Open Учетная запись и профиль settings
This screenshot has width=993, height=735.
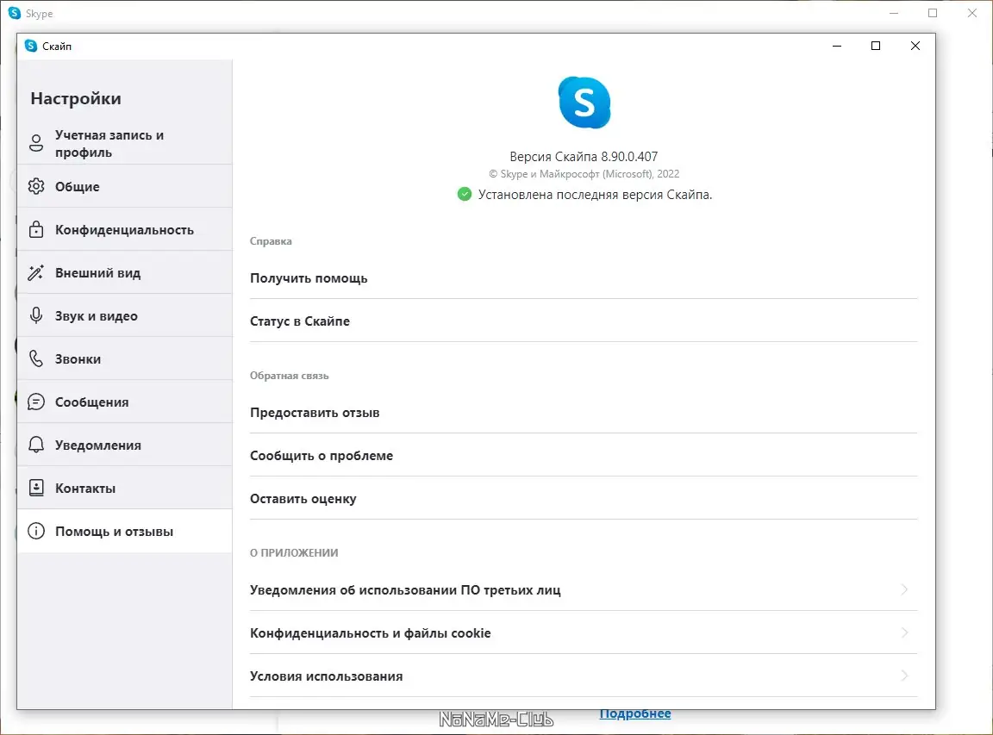tap(125, 144)
